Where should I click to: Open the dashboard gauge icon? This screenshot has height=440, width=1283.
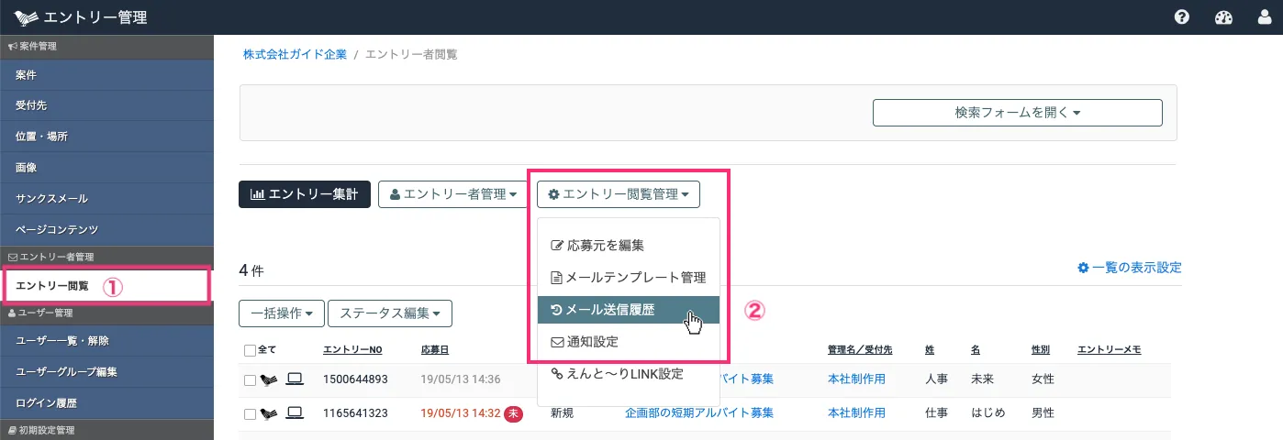(1223, 17)
